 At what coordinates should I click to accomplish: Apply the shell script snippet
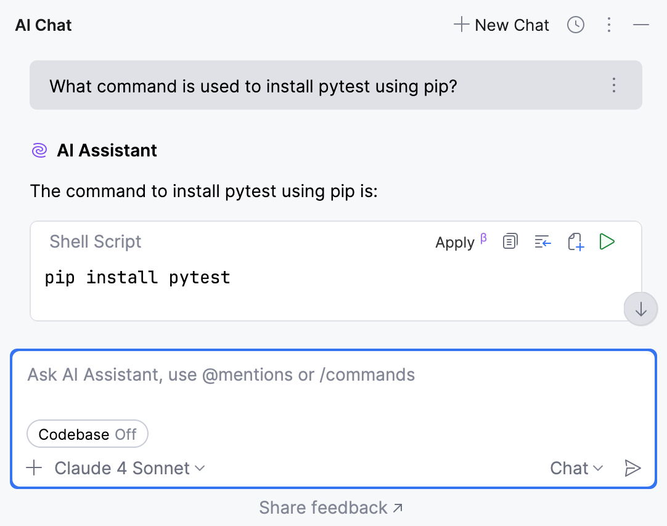(x=456, y=242)
